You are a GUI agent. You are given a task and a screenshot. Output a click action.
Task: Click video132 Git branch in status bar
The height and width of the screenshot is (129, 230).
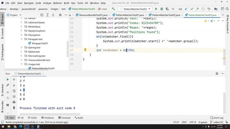(x=217, y=122)
